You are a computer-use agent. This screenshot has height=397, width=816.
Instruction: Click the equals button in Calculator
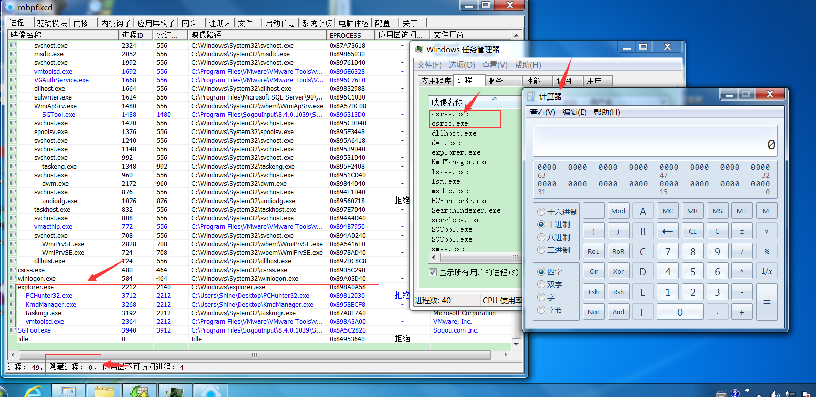pyautogui.click(x=767, y=302)
